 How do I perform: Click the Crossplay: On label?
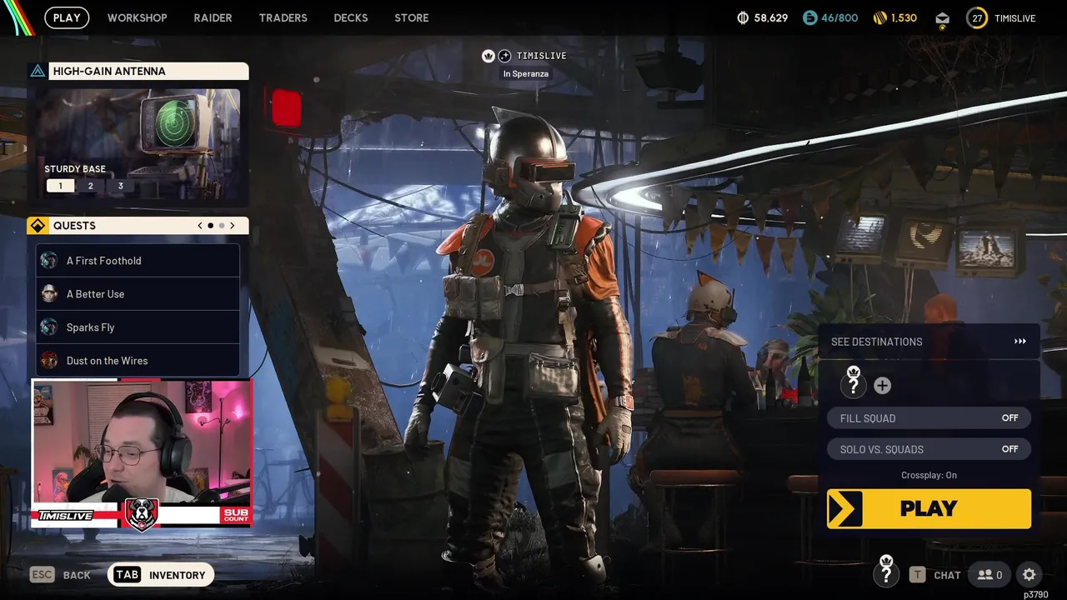coord(929,475)
